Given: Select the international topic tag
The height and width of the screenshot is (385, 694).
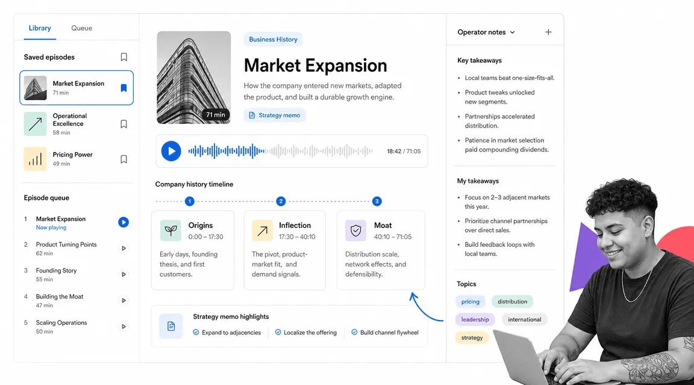Looking at the screenshot, I should point(525,319).
